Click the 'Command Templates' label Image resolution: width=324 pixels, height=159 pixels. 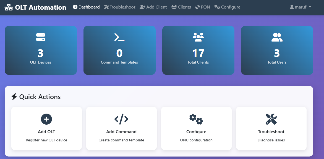119,62
